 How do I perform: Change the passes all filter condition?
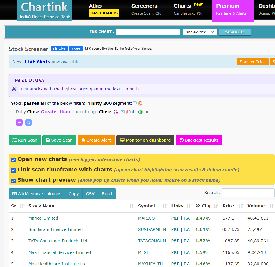[35, 103]
